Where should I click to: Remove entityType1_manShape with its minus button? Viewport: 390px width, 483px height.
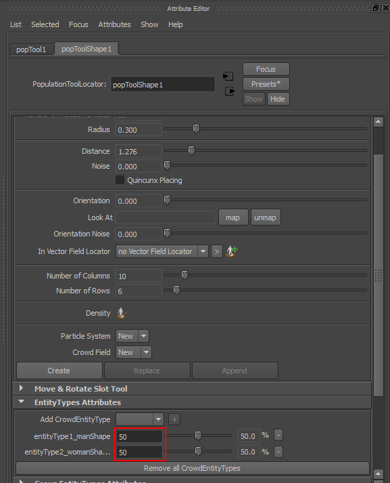coord(278,436)
